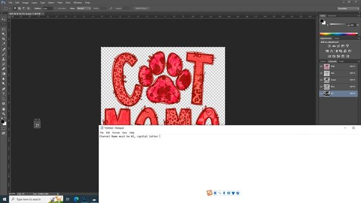Select the Pen tool
The height and width of the screenshot is (203, 361).
pyautogui.click(x=3, y=89)
